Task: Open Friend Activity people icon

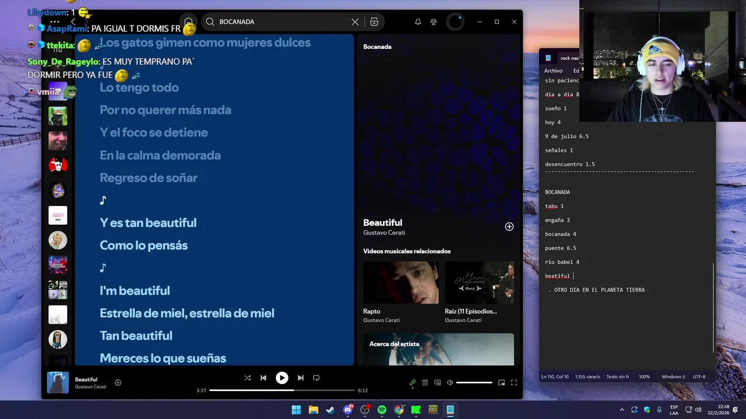Action: click(x=434, y=22)
